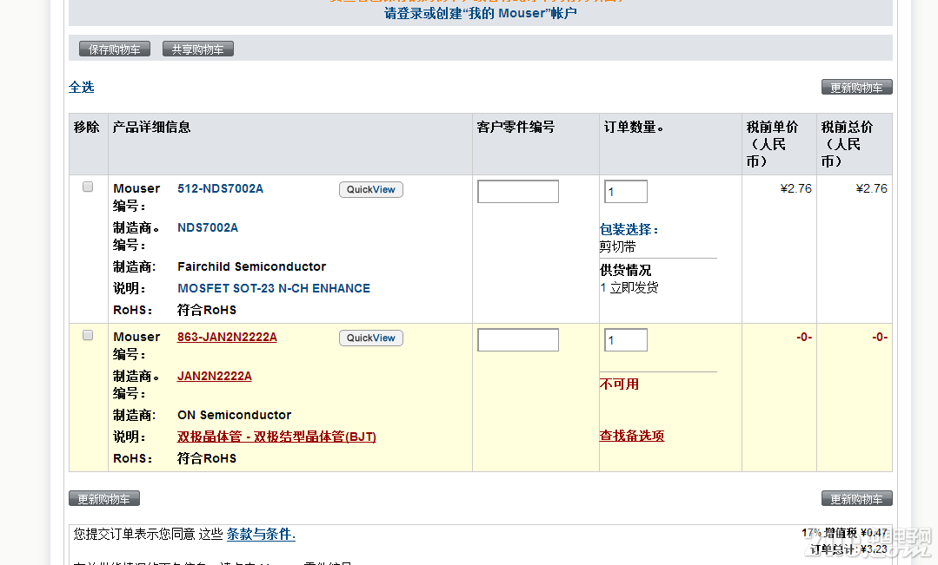
Task: Click the 订单数量 column header
Action: point(634,127)
